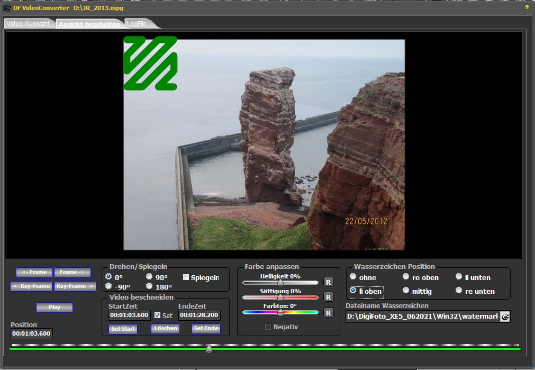Image resolution: width=535 pixels, height=370 pixels.
Task: Reset Farbton with its R button
Action: point(328,312)
